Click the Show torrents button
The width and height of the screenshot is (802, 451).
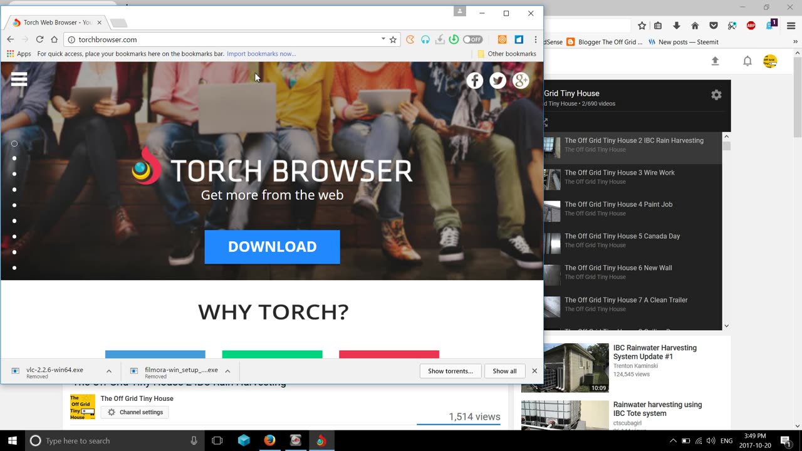pos(450,371)
